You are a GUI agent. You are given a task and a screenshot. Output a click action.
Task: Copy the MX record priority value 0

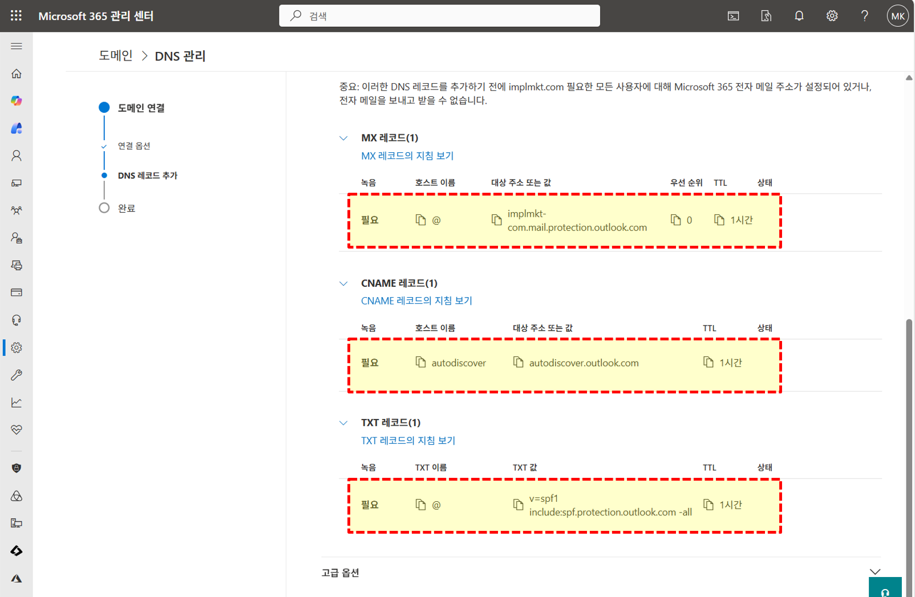tap(676, 220)
